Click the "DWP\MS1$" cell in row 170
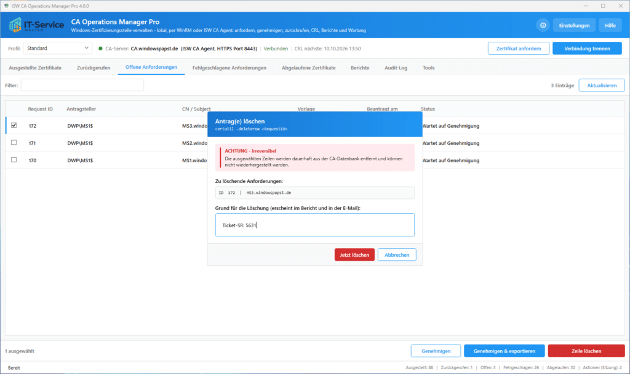 pos(80,160)
